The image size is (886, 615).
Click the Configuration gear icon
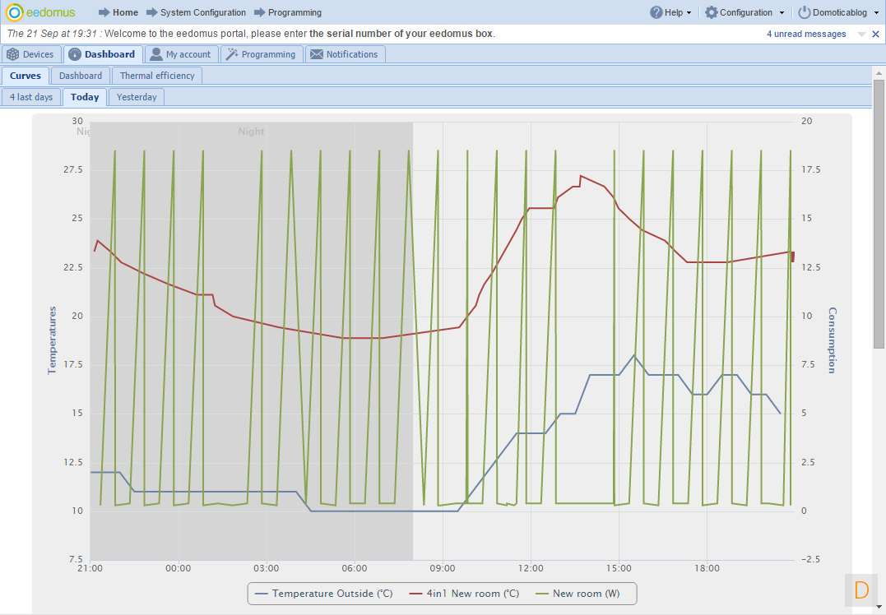coord(712,12)
